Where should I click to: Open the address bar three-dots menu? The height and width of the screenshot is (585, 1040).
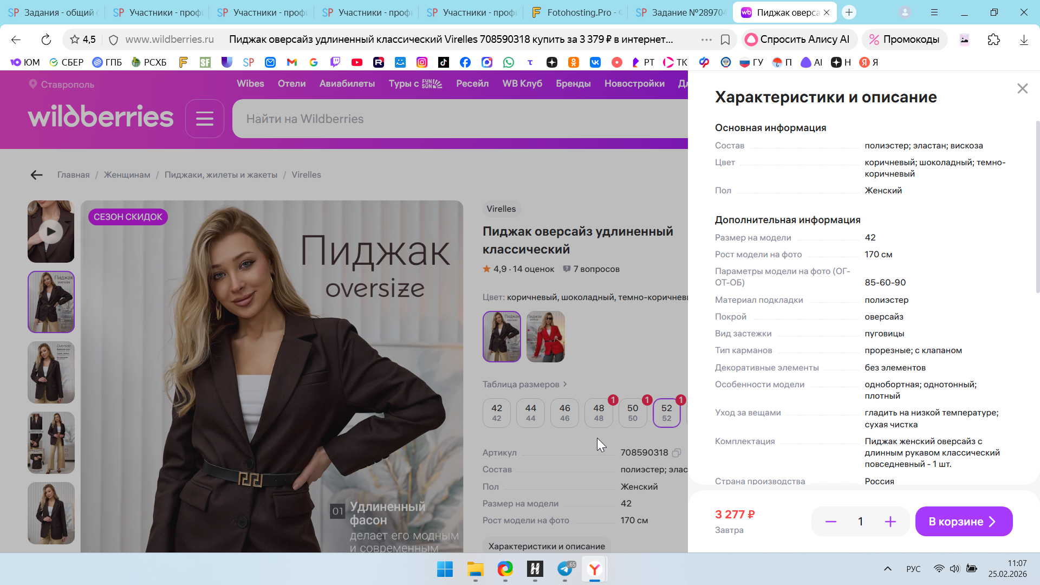pos(706,40)
